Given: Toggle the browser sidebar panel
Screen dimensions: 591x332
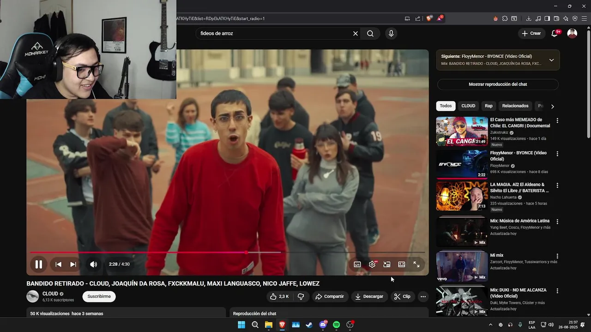Looking at the screenshot, I should pos(547,18).
